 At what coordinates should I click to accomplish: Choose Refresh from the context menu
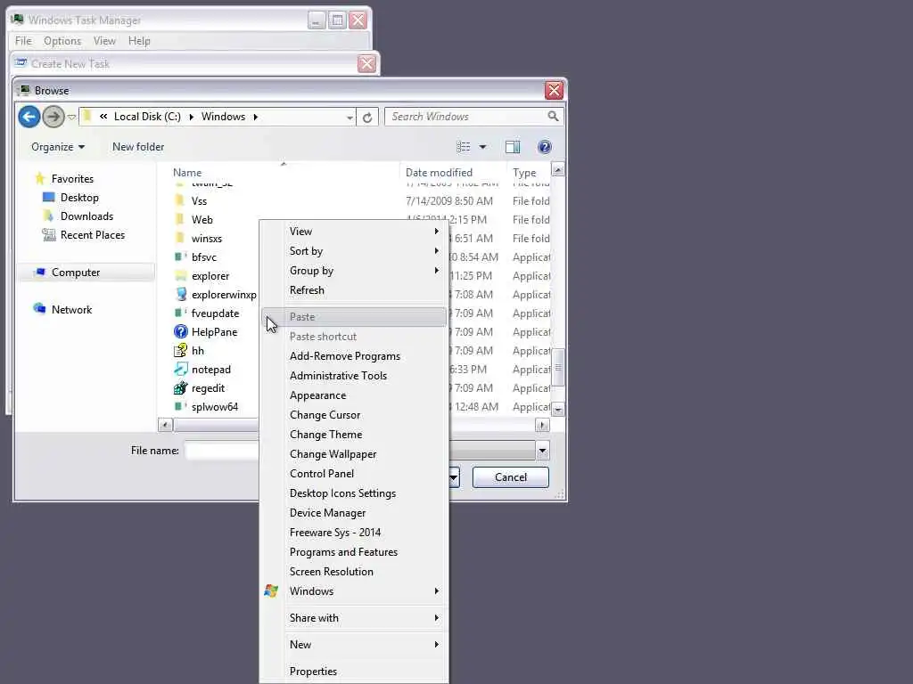tap(354, 290)
